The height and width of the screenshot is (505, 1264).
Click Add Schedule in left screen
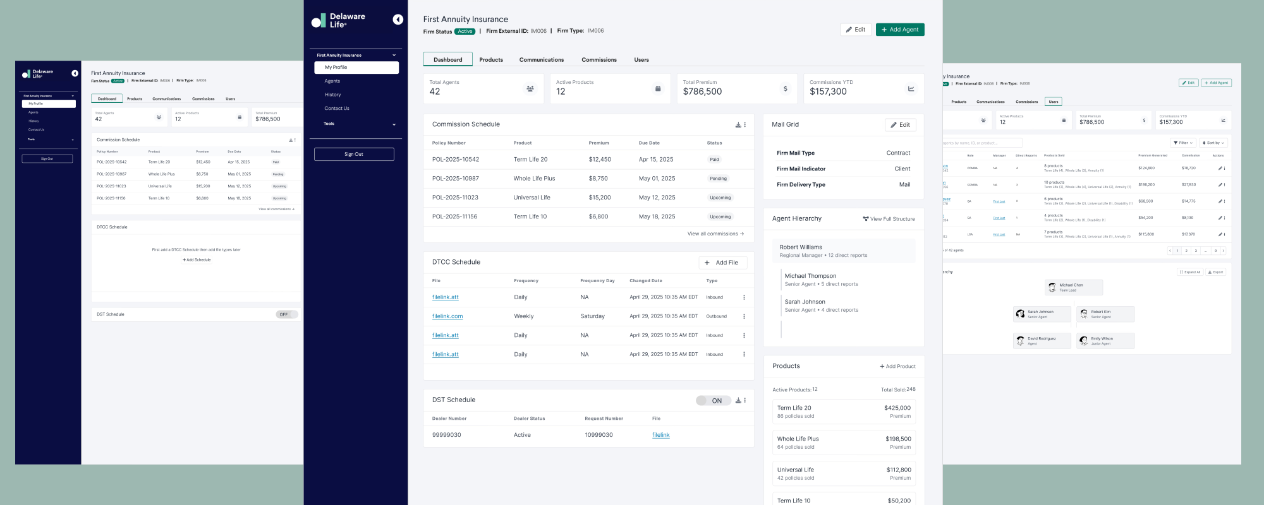click(197, 260)
